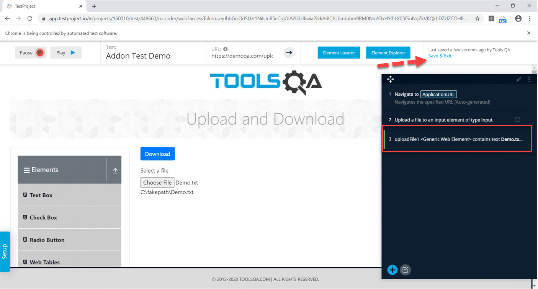Click the URL info icon
This screenshot has height=289, width=538.
226,49
